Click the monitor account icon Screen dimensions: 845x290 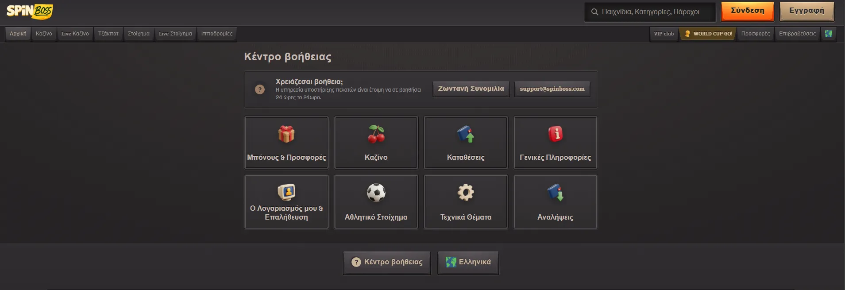point(286,192)
